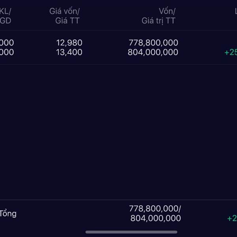Tap the green +2 total profit figure

[x=232, y=218]
